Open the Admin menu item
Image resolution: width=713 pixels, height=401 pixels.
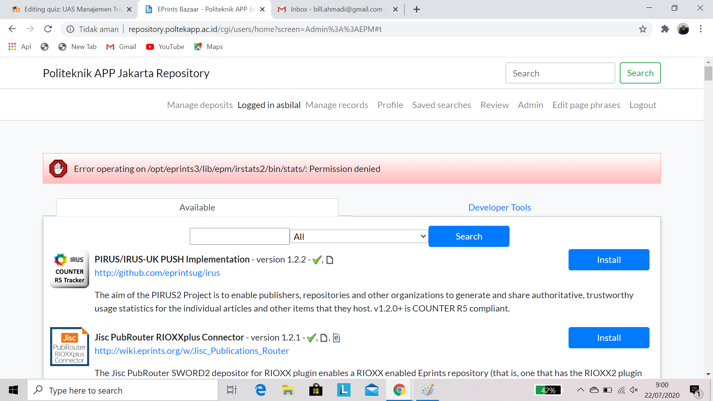pyautogui.click(x=530, y=105)
